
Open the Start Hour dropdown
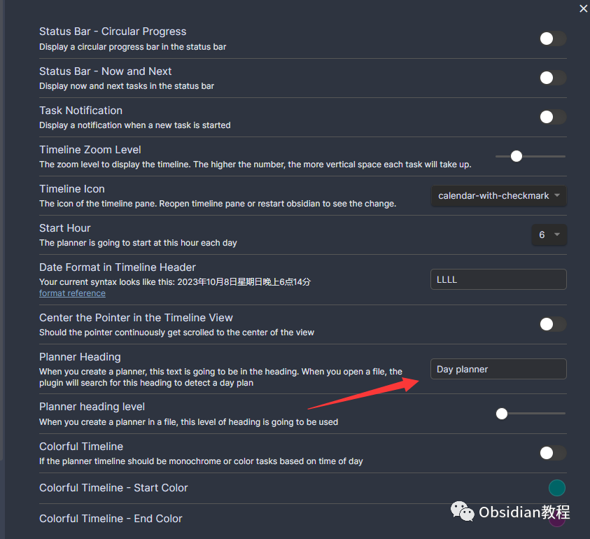(549, 235)
